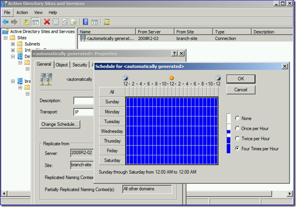Click OK in the Schedule dialog
The height and width of the screenshot is (207, 296).
click(241, 79)
